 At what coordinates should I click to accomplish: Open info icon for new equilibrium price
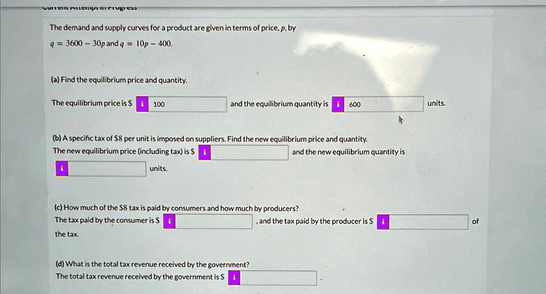point(204,152)
